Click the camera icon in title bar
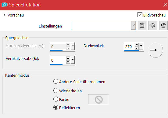The image size is (168, 118). (x=5, y=5)
